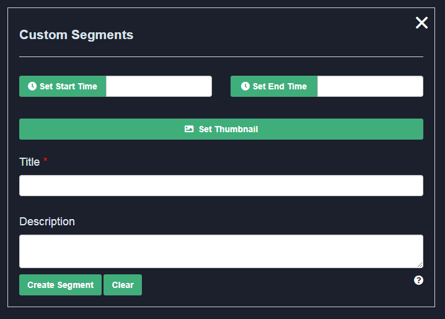Close the Custom Segments dialog
The width and height of the screenshot is (445, 319).
click(421, 23)
